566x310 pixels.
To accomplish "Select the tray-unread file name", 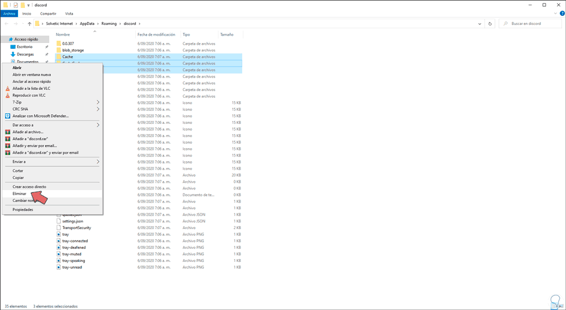I will (72, 268).
